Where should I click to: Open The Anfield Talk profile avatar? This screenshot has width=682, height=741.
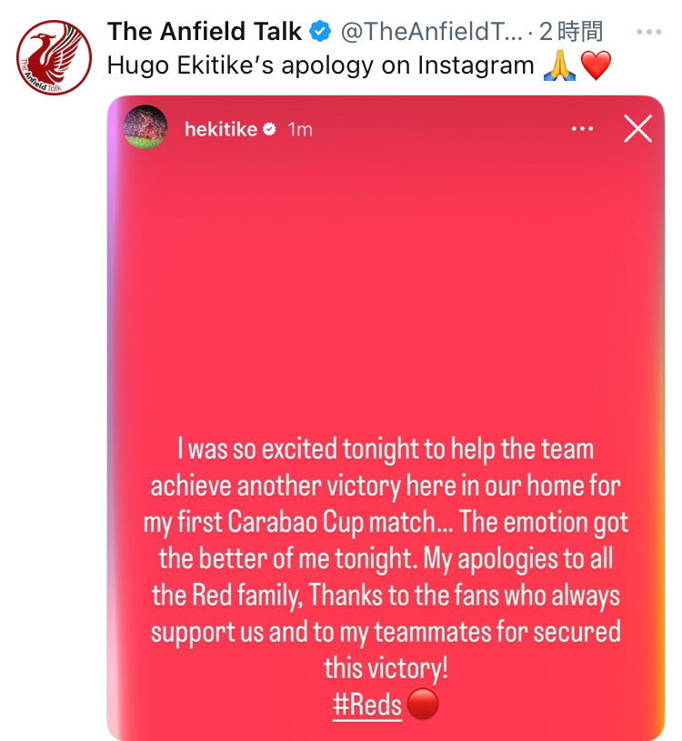54,57
